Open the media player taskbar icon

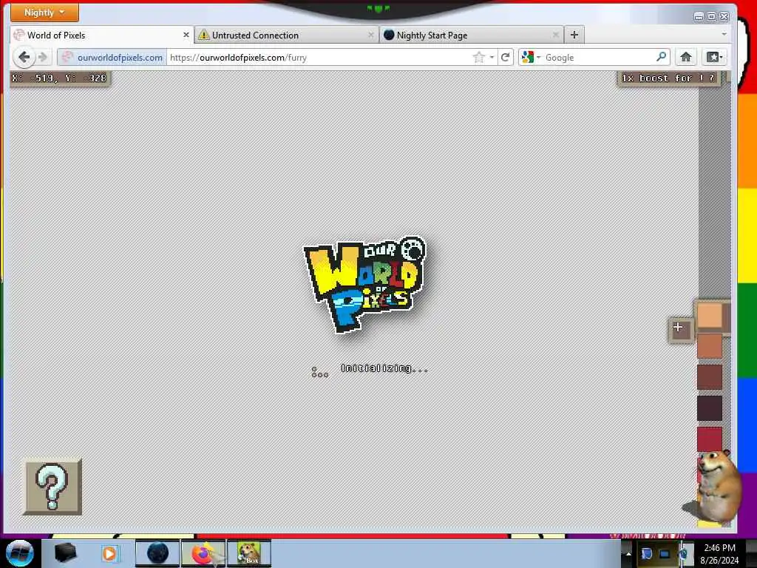coord(109,553)
